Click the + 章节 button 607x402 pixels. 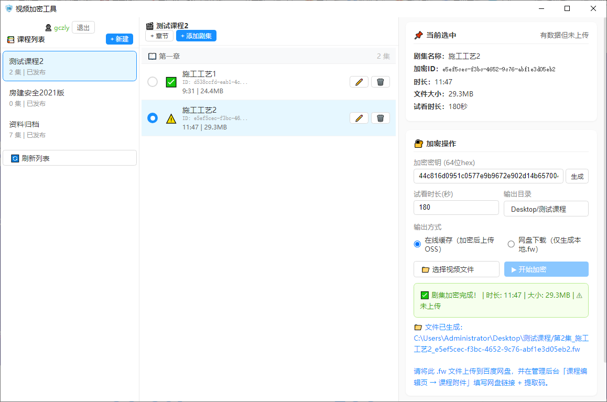159,36
